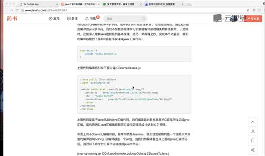Click the 关注 list icon
265x156 pixels.
click(68, 19)
